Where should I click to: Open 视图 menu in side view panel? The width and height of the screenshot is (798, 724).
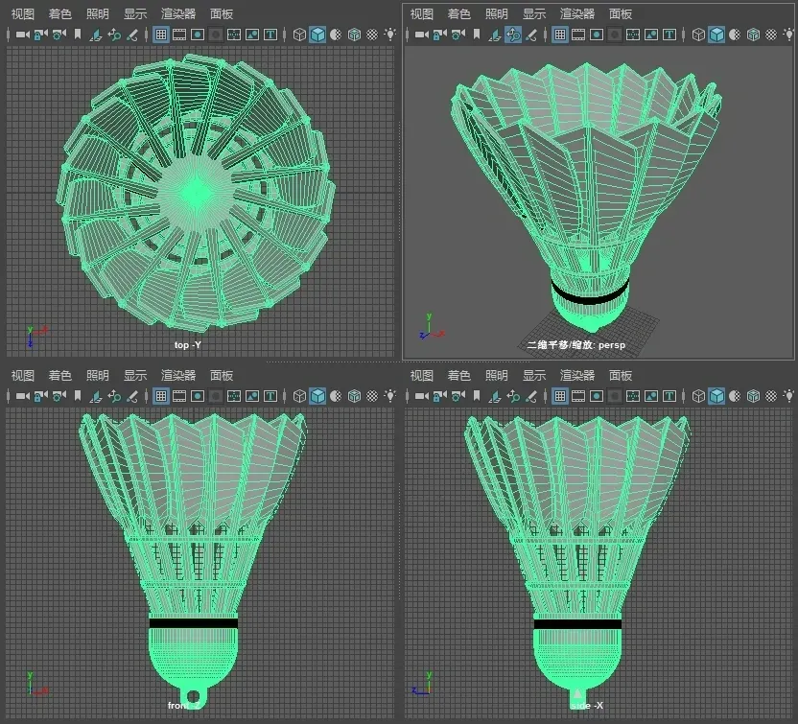tap(422, 375)
